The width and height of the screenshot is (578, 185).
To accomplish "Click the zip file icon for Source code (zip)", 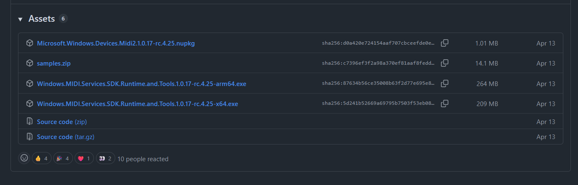I will (30, 122).
